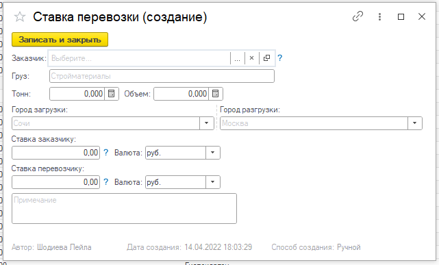Open calculator for Объем field
Screen dimensions: 439x265
(x=216, y=94)
